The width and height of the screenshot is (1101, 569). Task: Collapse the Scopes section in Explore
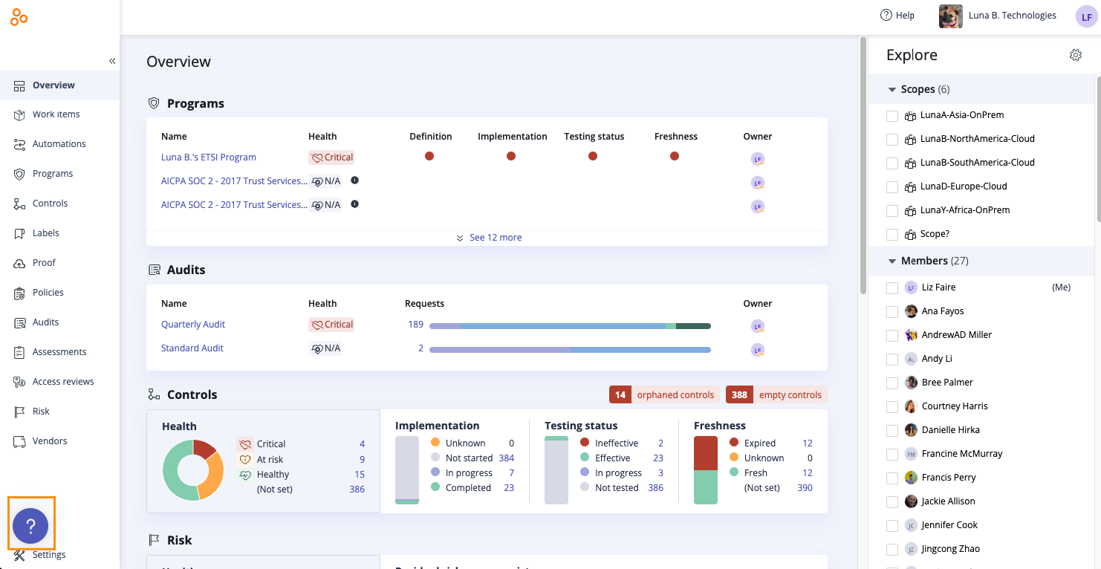[893, 89]
